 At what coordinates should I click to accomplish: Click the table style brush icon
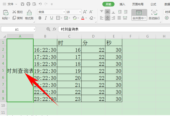coord(66,18)
